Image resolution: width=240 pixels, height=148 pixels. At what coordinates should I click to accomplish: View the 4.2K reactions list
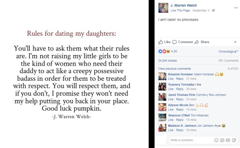tap(174, 51)
